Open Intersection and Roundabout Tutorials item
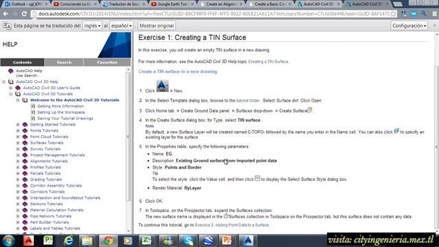Viewport: 439px width, 247px height. coord(65,198)
